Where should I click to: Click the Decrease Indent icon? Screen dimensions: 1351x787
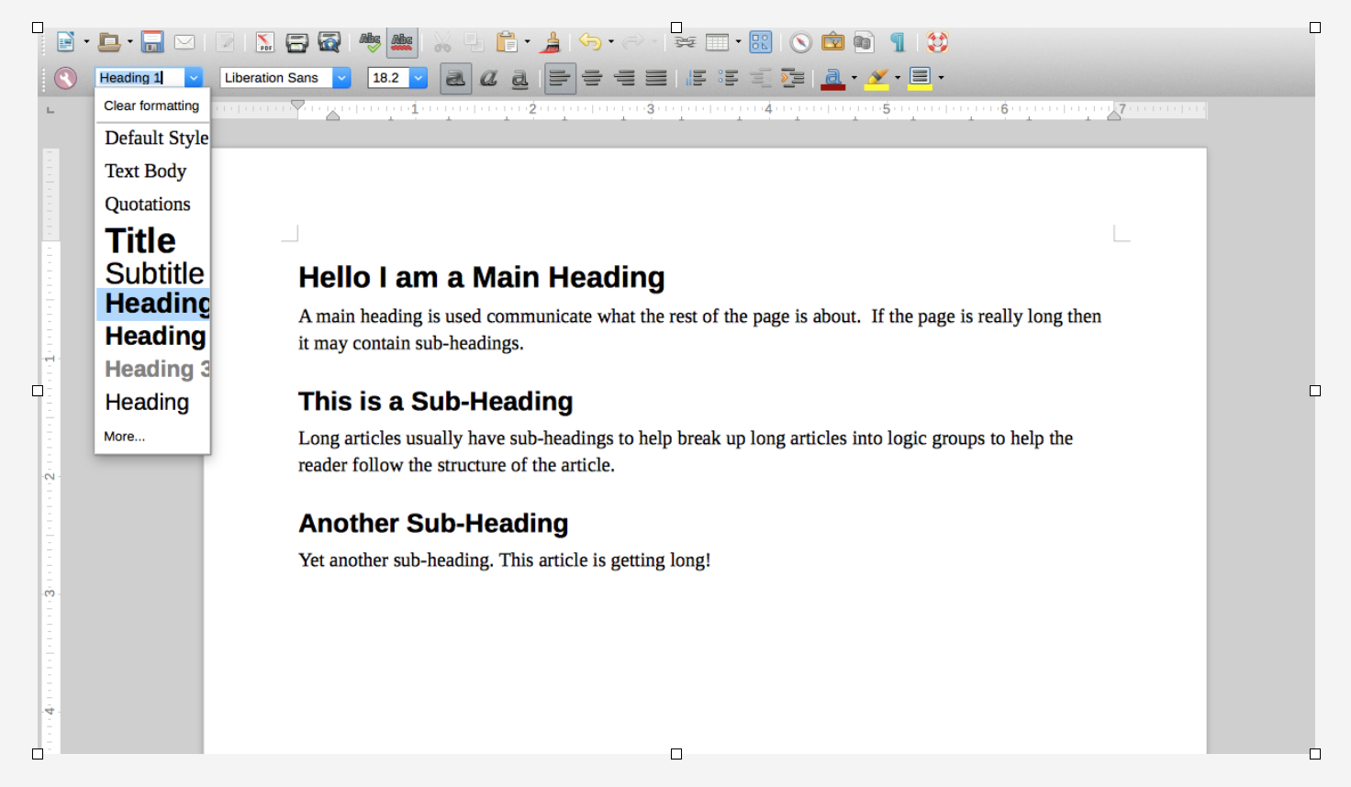760,79
